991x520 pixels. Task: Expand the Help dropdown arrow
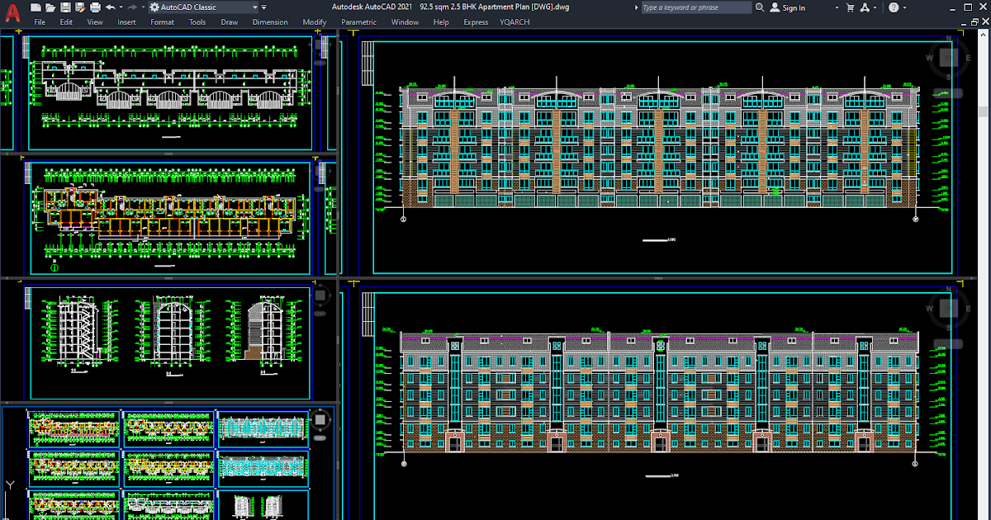point(904,7)
